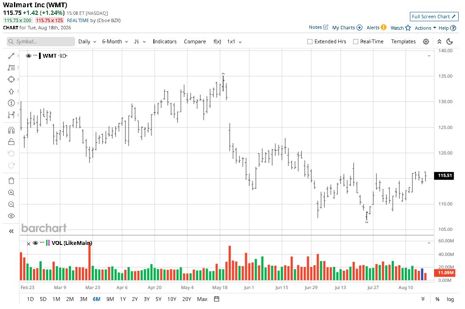Open the Templates menu

(403, 42)
